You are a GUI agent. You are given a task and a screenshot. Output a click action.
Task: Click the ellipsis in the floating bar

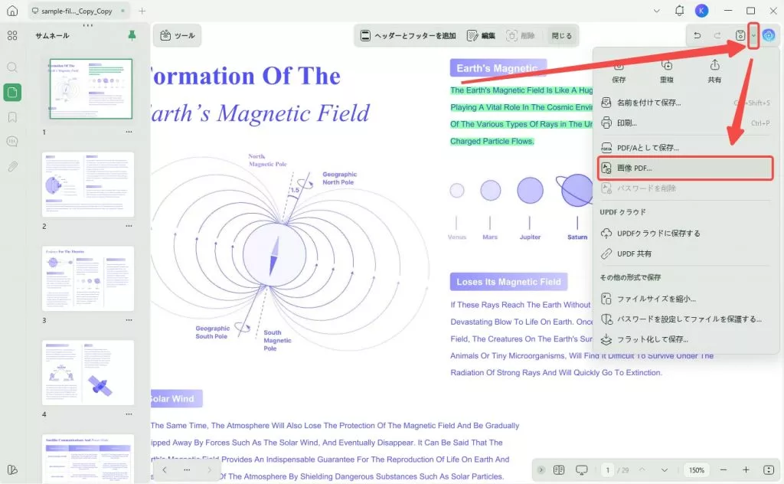(x=187, y=470)
